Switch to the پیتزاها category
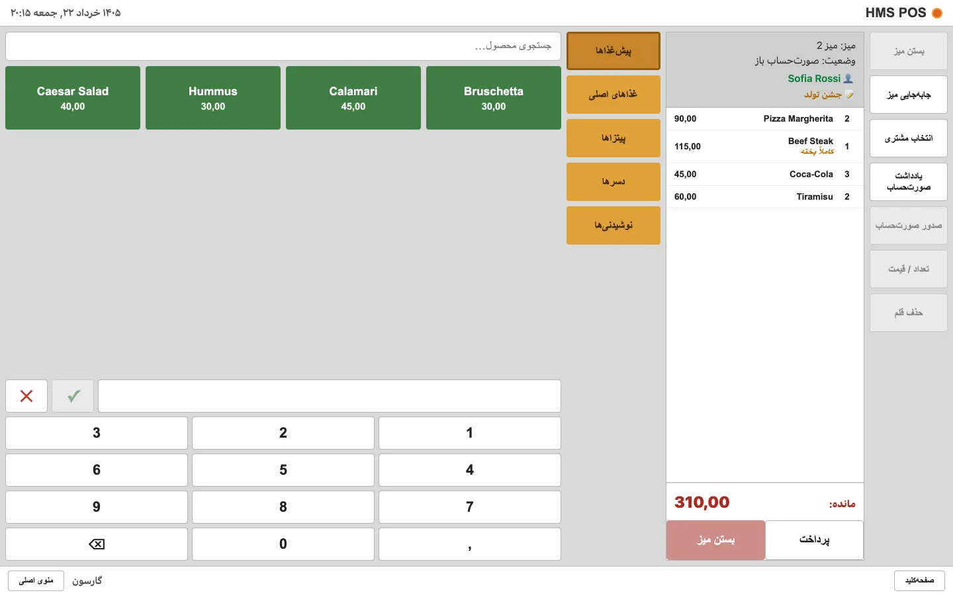This screenshot has height=595, width=953. pyautogui.click(x=613, y=138)
